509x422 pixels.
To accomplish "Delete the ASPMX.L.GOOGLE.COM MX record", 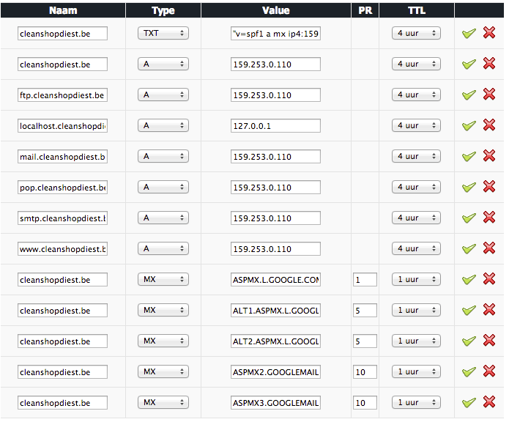I will click(x=489, y=279).
